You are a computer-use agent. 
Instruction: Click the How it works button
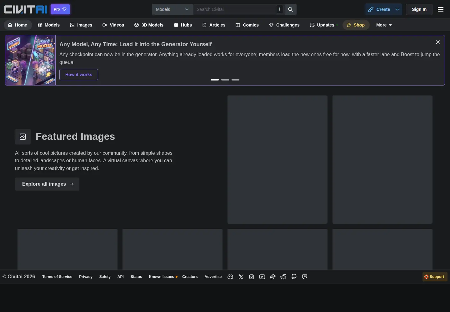tap(79, 75)
